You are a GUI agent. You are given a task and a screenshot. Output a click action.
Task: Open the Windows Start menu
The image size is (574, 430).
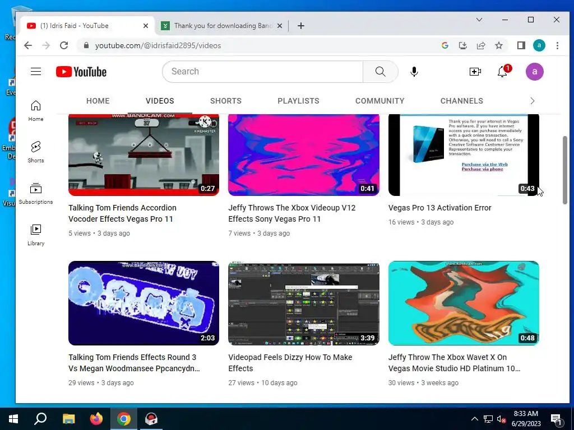click(x=13, y=419)
